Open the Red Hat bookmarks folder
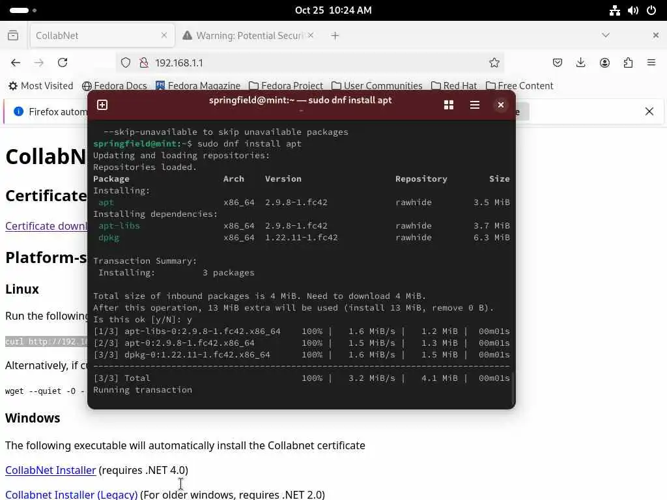 click(x=454, y=86)
